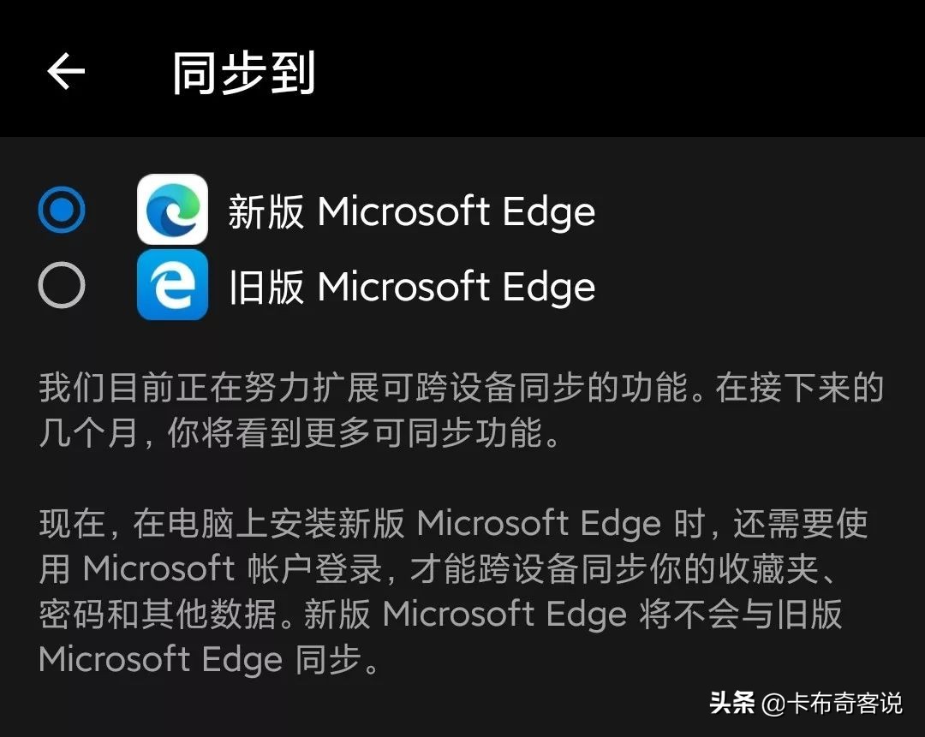Screen dimensions: 925x737
Task: Select the 新版 Microsoft Edge radio button
Action: click(x=60, y=208)
